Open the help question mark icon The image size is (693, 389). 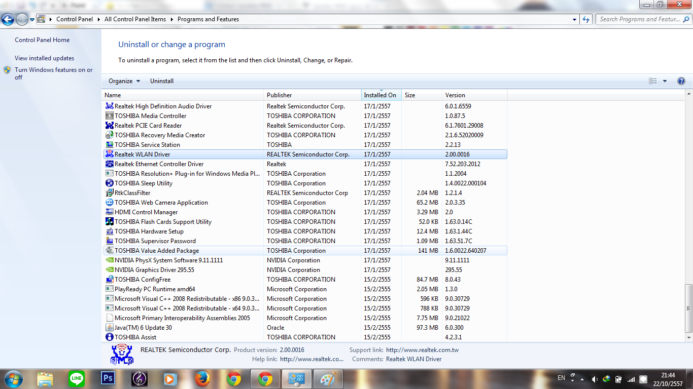[x=681, y=81]
